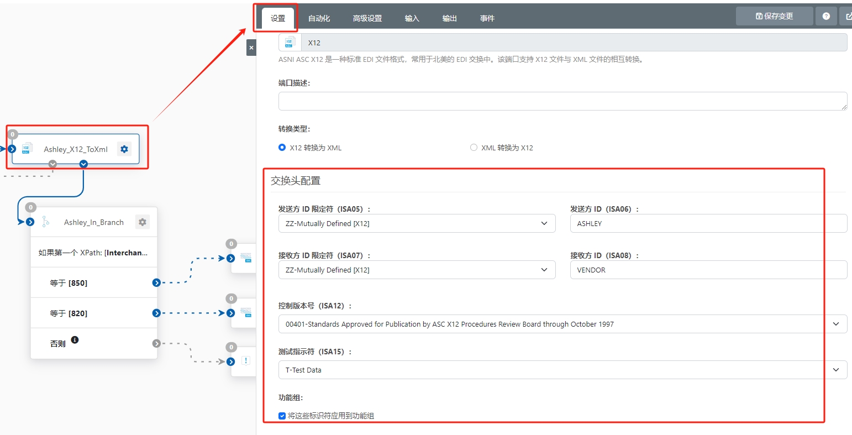Click the info icon next to 否则
This screenshot has width=852, height=435.
75,340
